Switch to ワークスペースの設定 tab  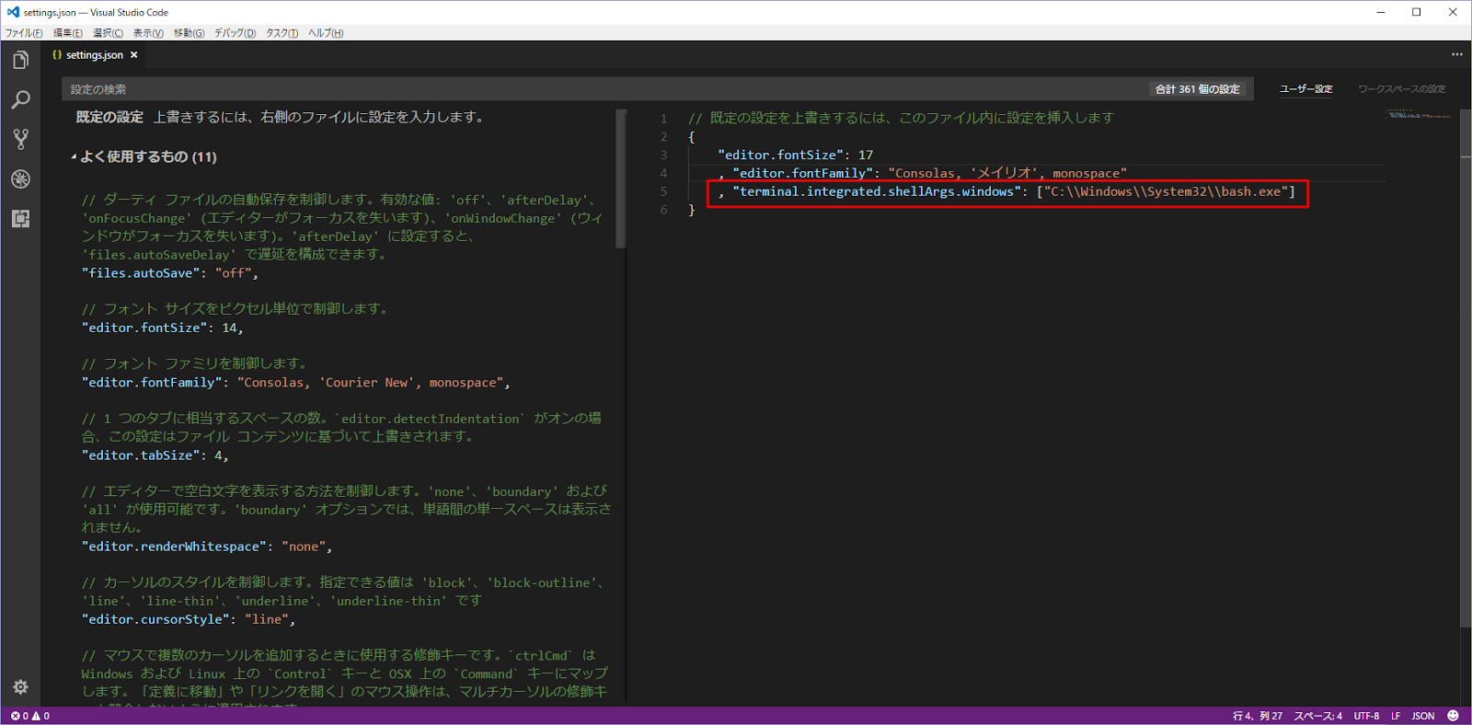point(1401,89)
